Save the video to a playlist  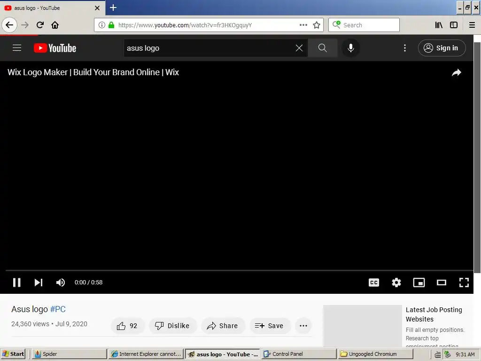pos(269,326)
